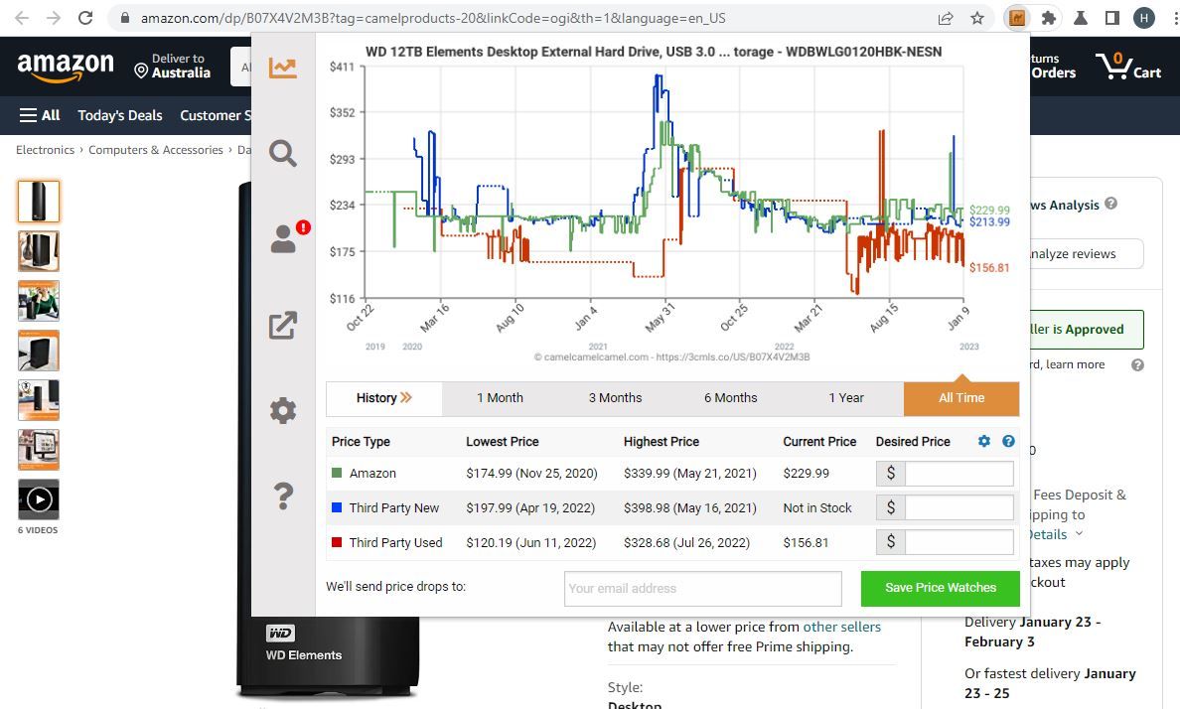This screenshot has height=709, width=1180.
Task: Open Desired Price help icon
Action: click(x=1008, y=441)
